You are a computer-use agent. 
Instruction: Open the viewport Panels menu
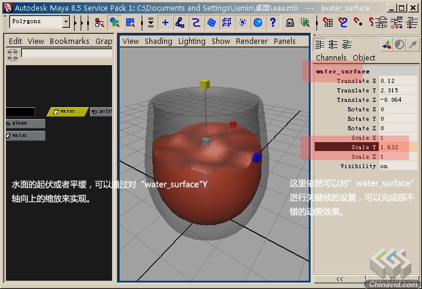284,41
